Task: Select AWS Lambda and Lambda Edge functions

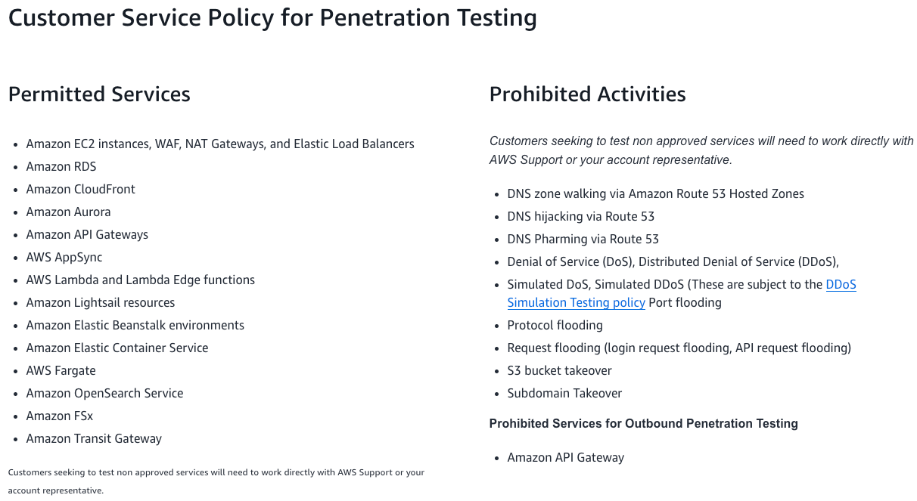Action: click(140, 280)
